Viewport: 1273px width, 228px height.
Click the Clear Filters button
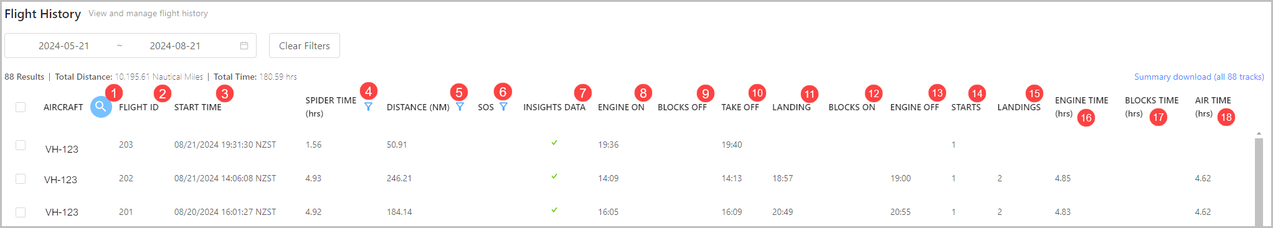(x=305, y=45)
